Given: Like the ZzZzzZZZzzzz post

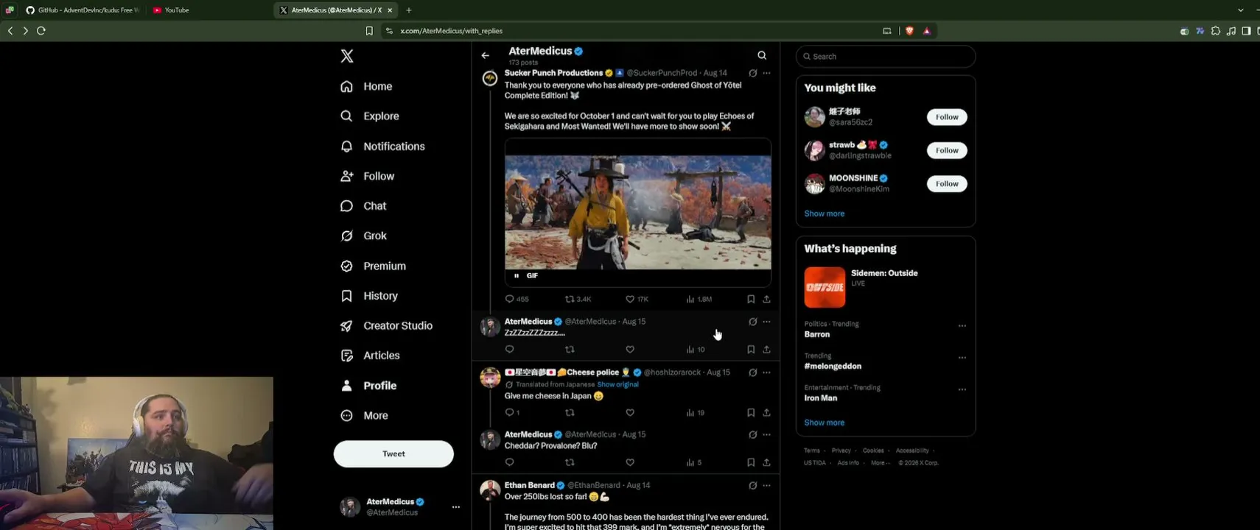Looking at the screenshot, I should click(x=630, y=350).
